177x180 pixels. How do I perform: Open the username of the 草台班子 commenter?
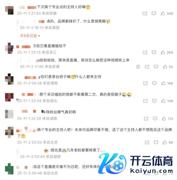pos(30,78)
